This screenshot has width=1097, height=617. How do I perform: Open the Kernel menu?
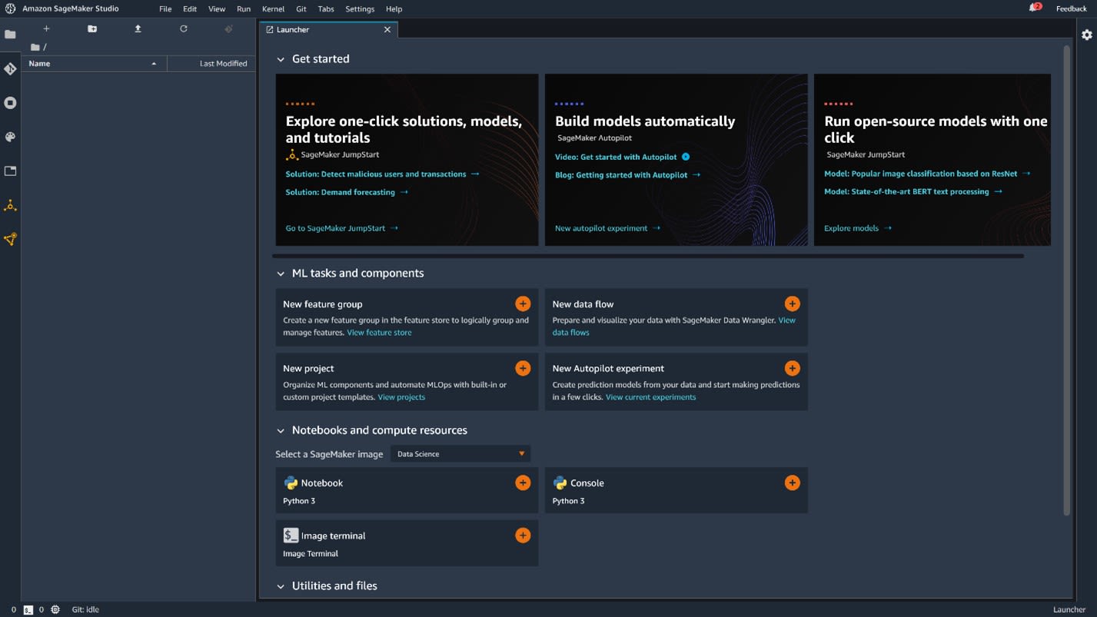pos(273,8)
